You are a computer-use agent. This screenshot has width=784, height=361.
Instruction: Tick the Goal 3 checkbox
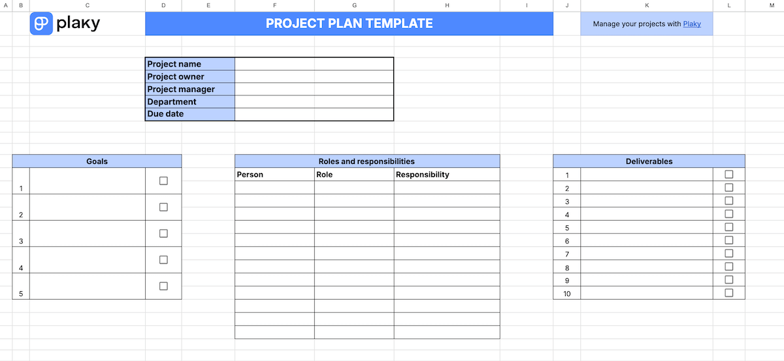pos(163,233)
